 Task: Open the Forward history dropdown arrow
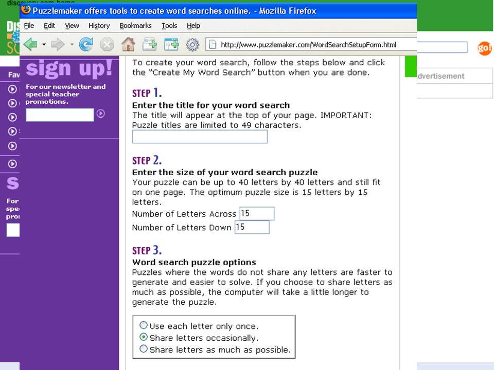72,45
